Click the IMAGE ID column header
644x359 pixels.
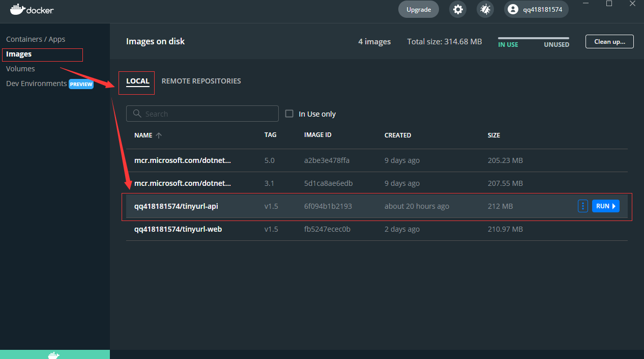click(x=318, y=135)
